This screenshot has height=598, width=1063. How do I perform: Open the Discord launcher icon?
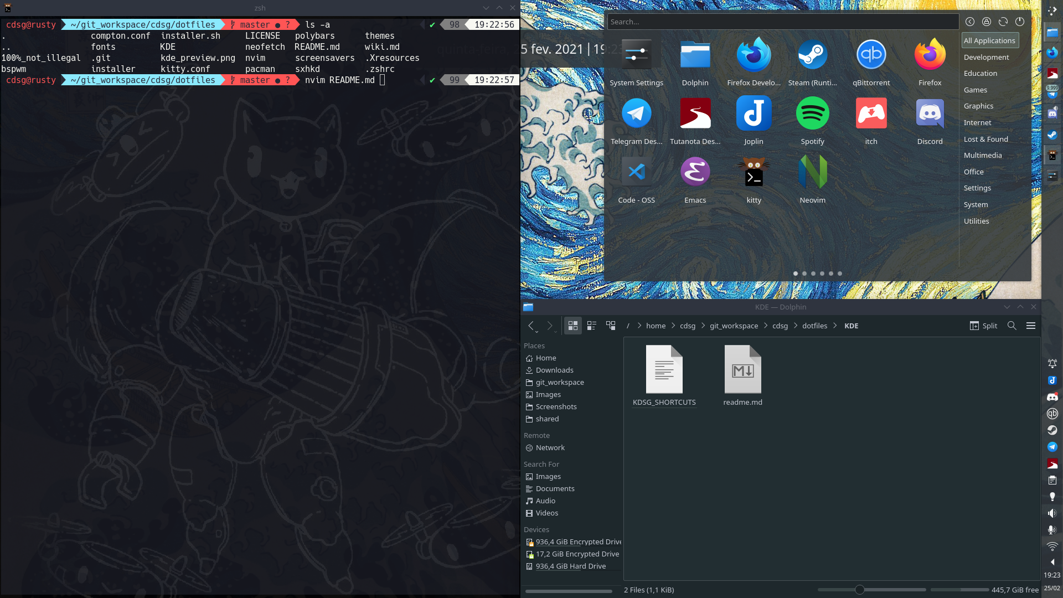coord(930,114)
